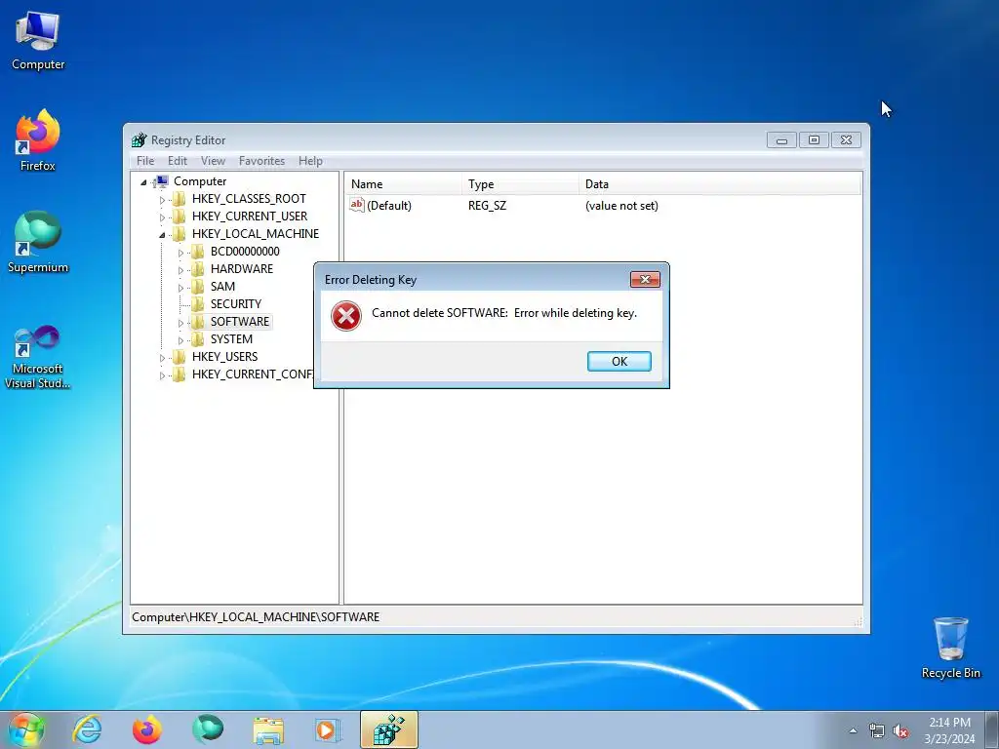
Task: Launch Supermium from the taskbar
Action: [208, 729]
